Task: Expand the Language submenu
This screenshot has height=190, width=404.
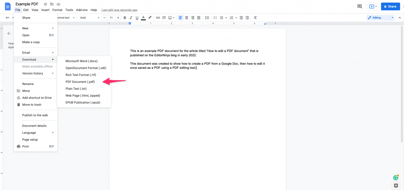Action: click(36, 133)
